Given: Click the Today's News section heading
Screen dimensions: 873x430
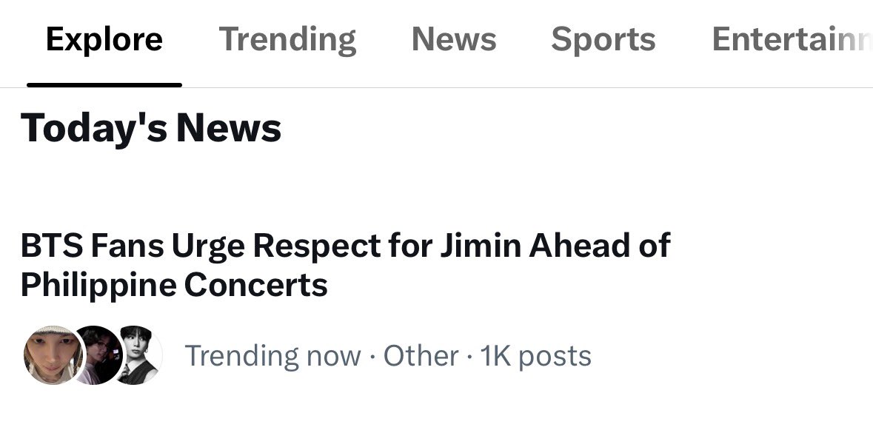Looking at the screenshot, I should pyautogui.click(x=151, y=128).
